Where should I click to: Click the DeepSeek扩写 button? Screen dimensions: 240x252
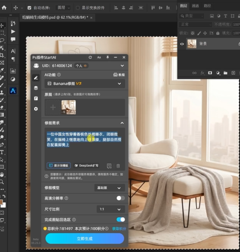[86, 166]
